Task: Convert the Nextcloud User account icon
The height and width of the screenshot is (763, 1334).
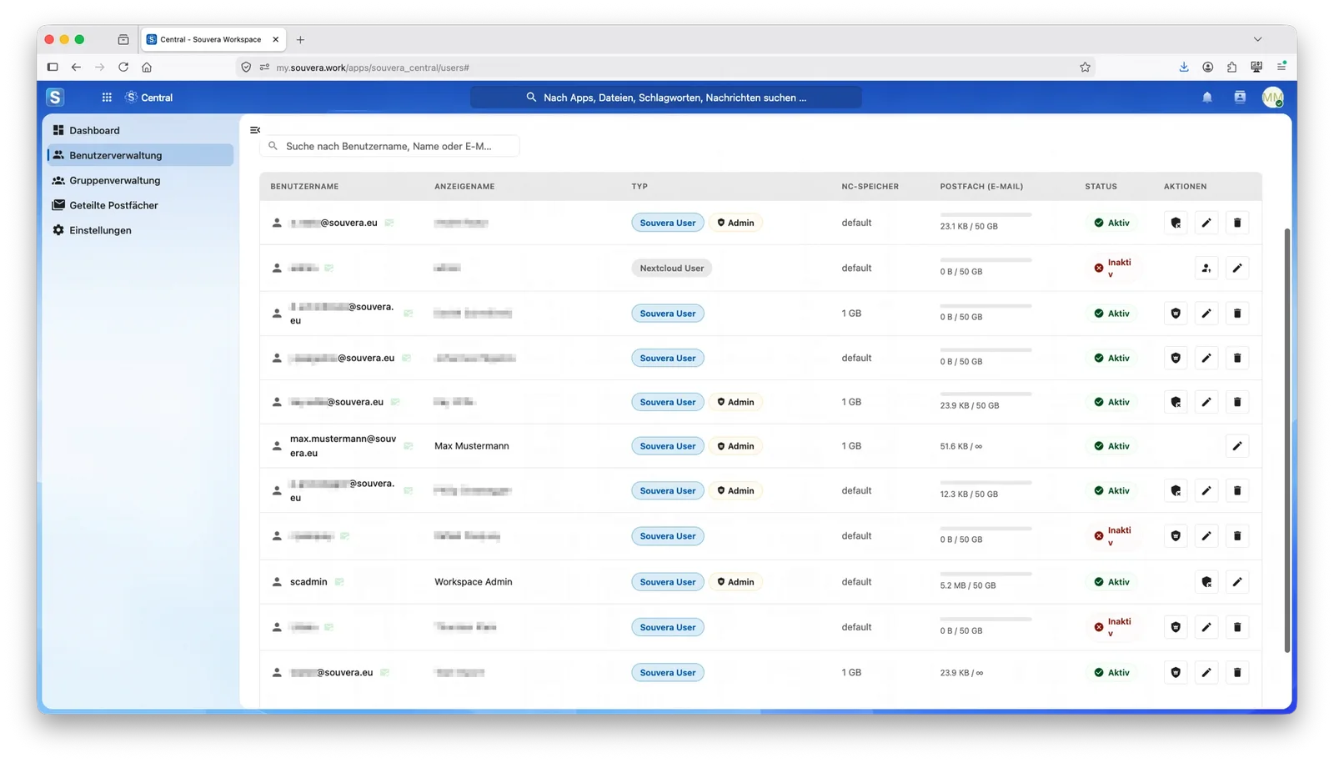Action: click(1206, 268)
